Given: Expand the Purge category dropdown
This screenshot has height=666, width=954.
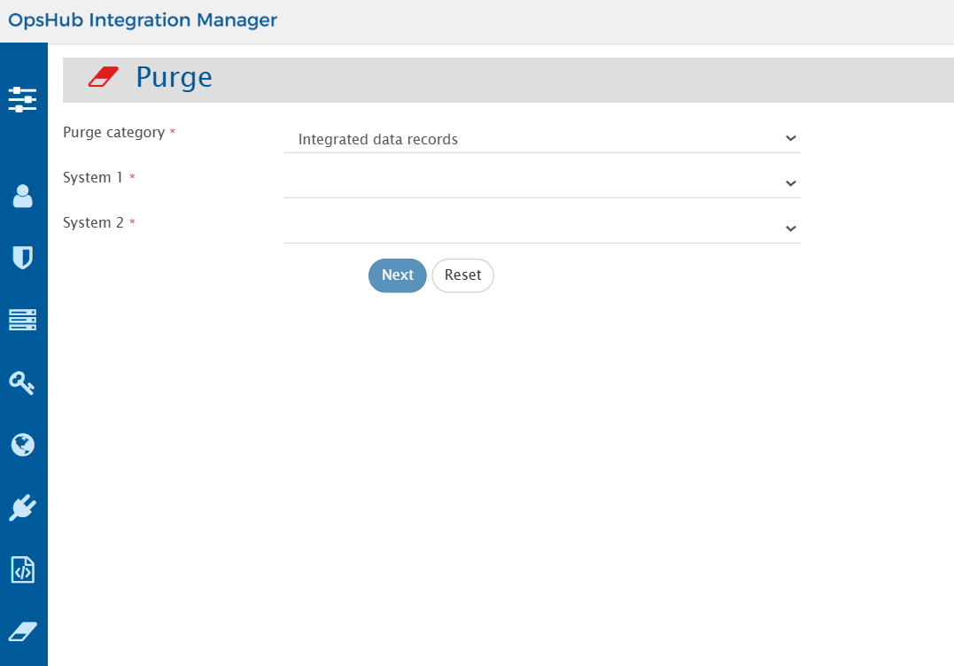Looking at the screenshot, I should tap(541, 139).
